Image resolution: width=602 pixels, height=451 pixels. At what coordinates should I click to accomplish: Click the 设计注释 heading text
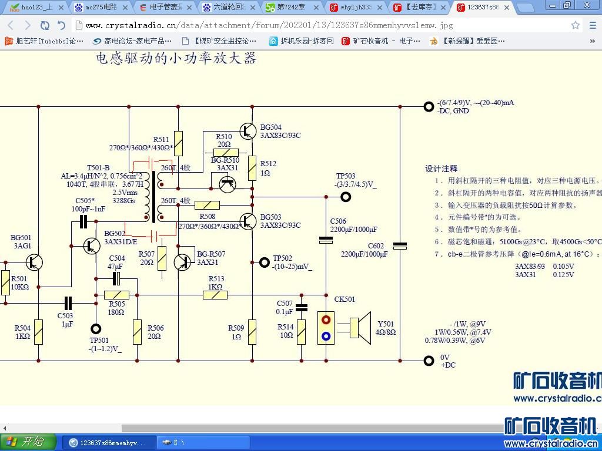click(x=441, y=169)
